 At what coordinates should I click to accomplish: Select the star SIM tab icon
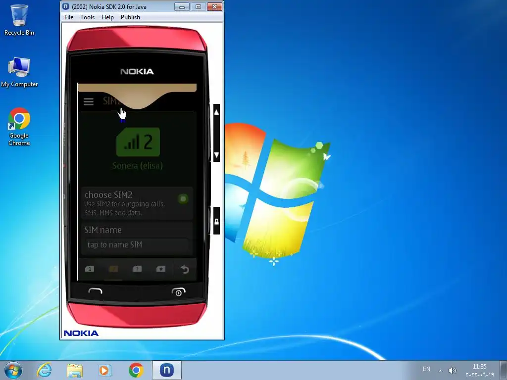coord(161,269)
